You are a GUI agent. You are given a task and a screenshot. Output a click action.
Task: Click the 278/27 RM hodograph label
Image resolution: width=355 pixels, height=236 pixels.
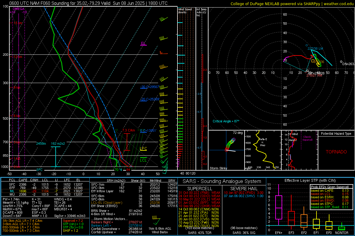[314, 75]
